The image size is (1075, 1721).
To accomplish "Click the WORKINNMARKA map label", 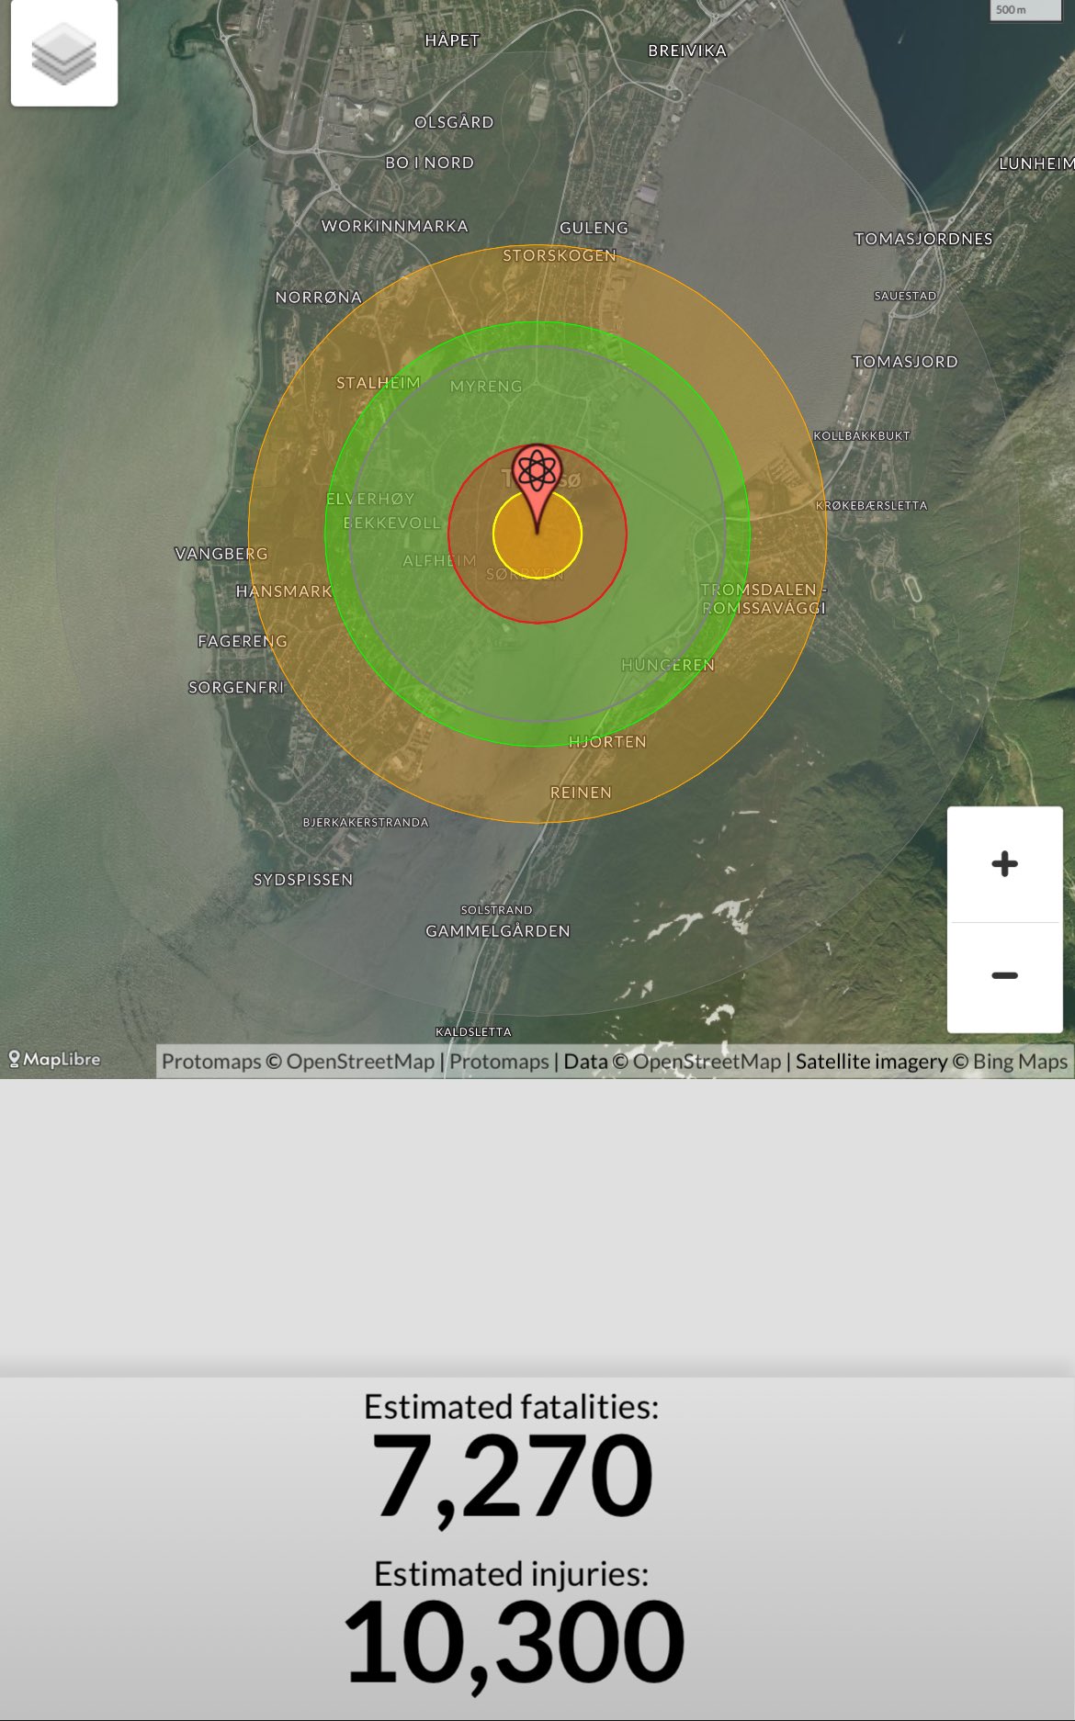I will [394, 226].
